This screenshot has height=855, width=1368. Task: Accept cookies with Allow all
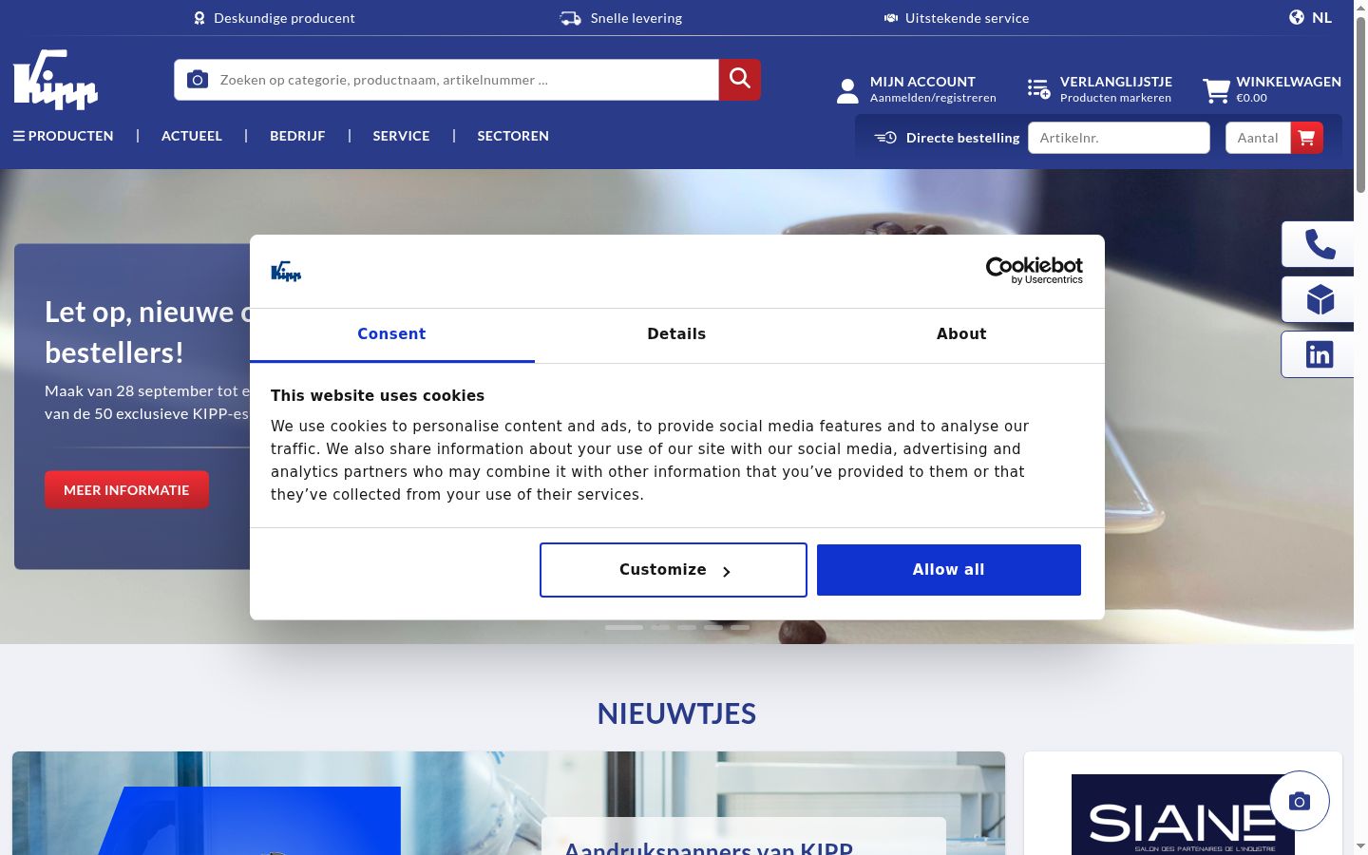point(949,570)
